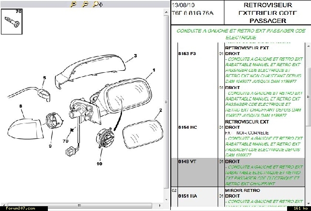Image resolution: width=311 pixels, height=211 pixels.
Task: Click DROIT in the 8154 HC row
Action: click(233, 127)
